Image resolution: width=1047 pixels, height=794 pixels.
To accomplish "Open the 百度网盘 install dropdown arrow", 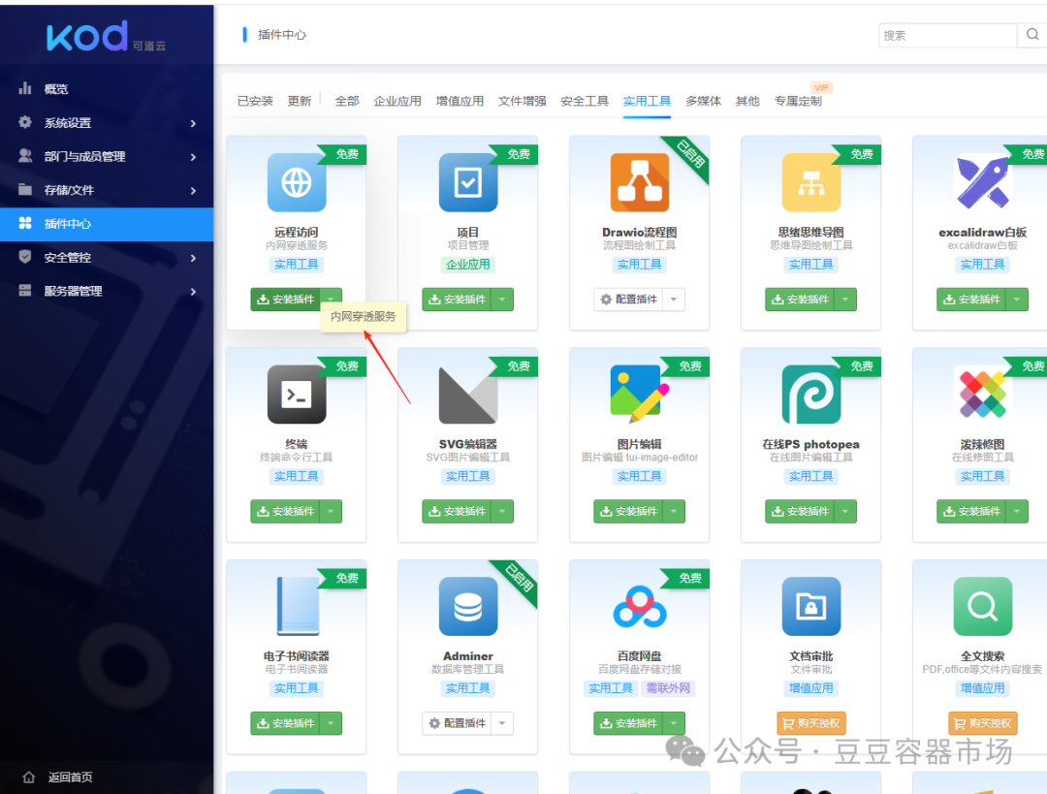I will [x=674, y=723].
